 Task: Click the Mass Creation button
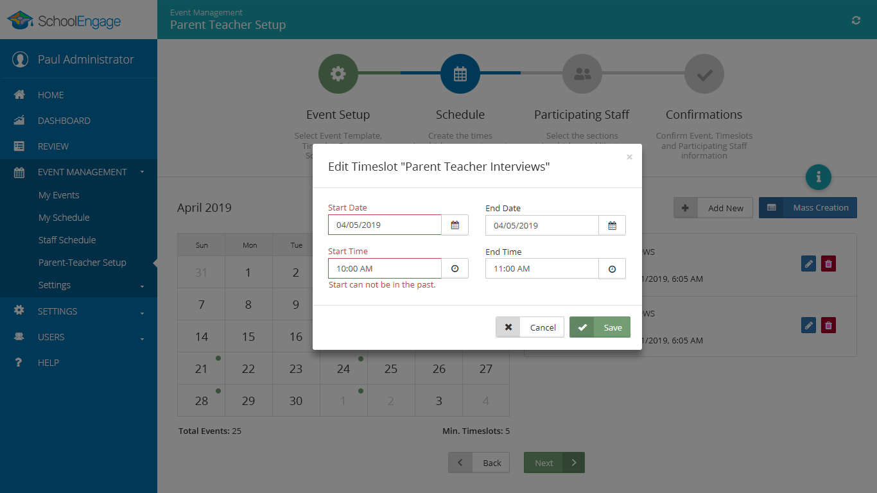(808, 208)
